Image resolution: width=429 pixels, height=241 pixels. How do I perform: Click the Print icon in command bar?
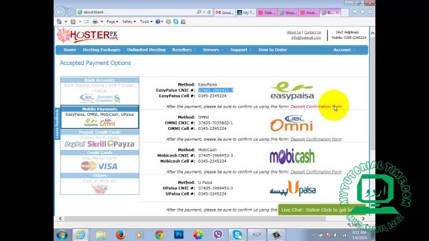(95, 21)
